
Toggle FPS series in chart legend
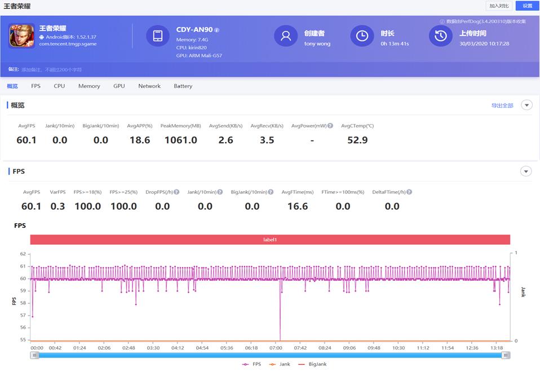(253, 364)
